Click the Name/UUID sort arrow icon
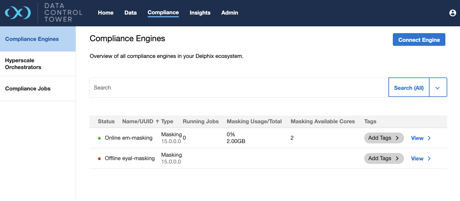 [x=157, y=121]
